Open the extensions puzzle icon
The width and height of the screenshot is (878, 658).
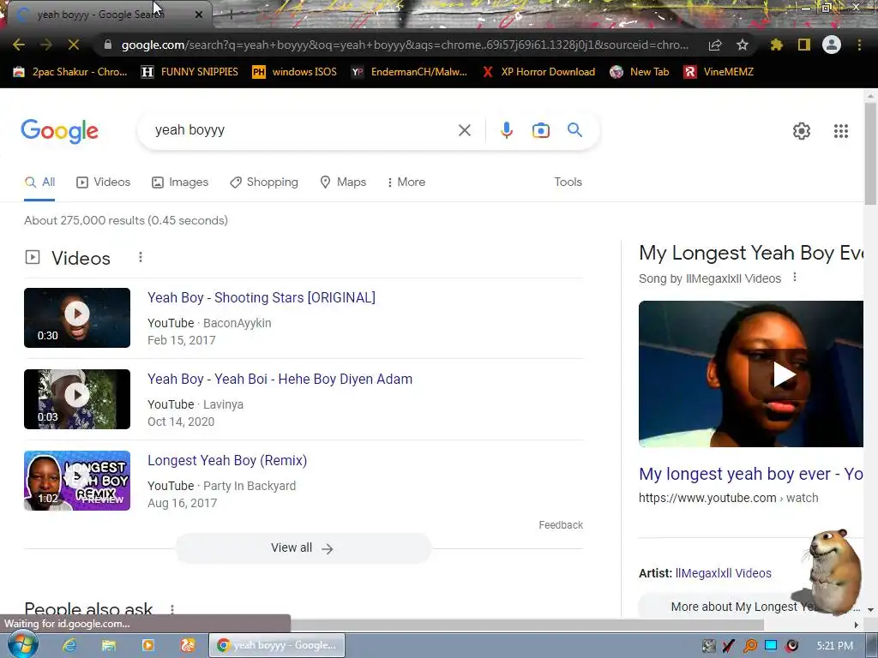point(776,45)
